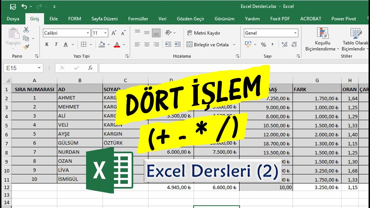Switch to the Sayfa Düzeni tab
The width and height of the screenshot is (370, 208).
105,19
